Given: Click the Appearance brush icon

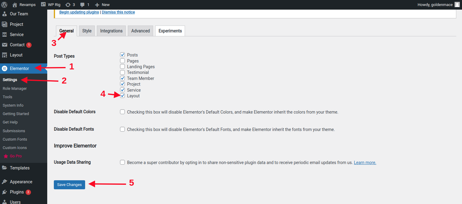Looking at the screenshot, I should (5, 182).
